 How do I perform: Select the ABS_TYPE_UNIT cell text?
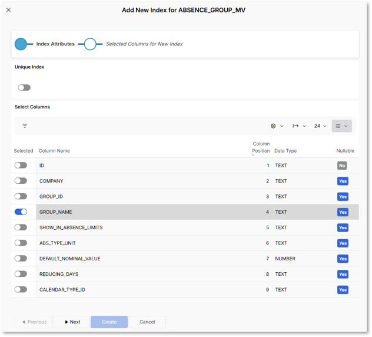[x=58, y=243]
